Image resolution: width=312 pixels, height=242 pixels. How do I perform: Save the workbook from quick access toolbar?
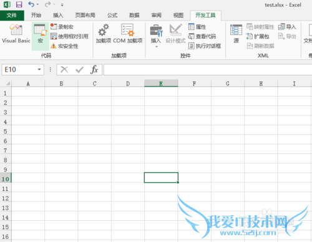pyautogui.click(x=19, y=4)
